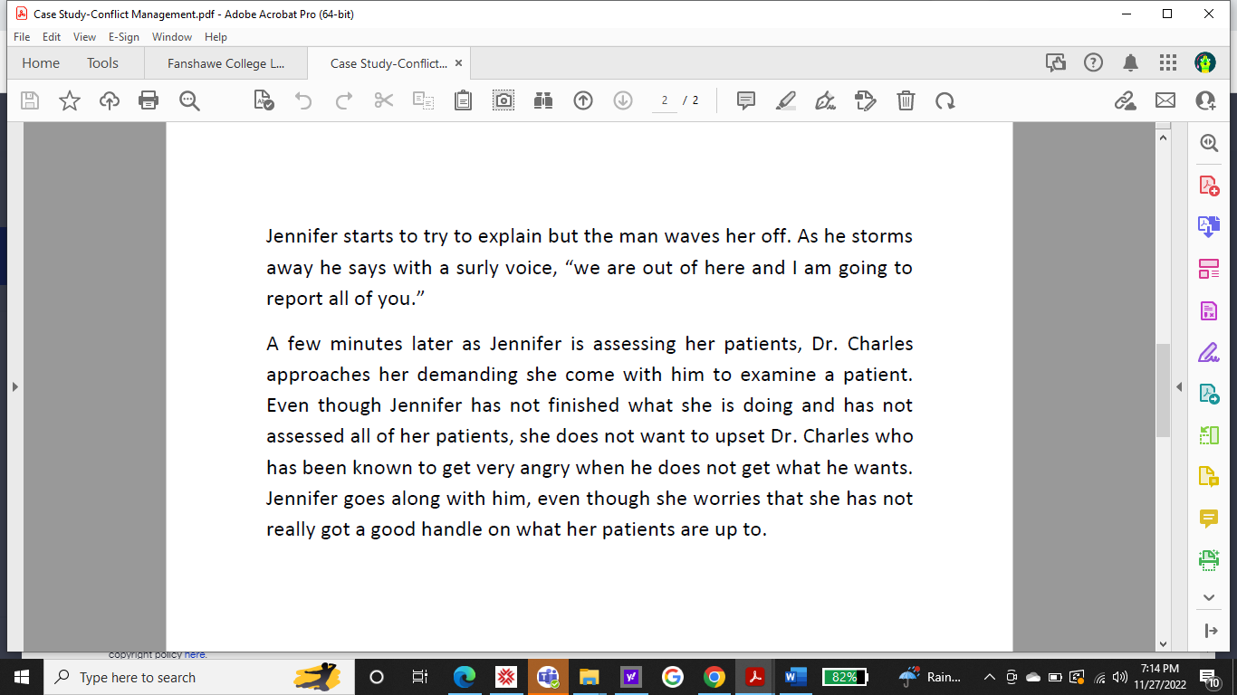Open the Create PDF tool
This screenshot has width=1237, height=695.
pyautogui.click(x=1208, y=186)
